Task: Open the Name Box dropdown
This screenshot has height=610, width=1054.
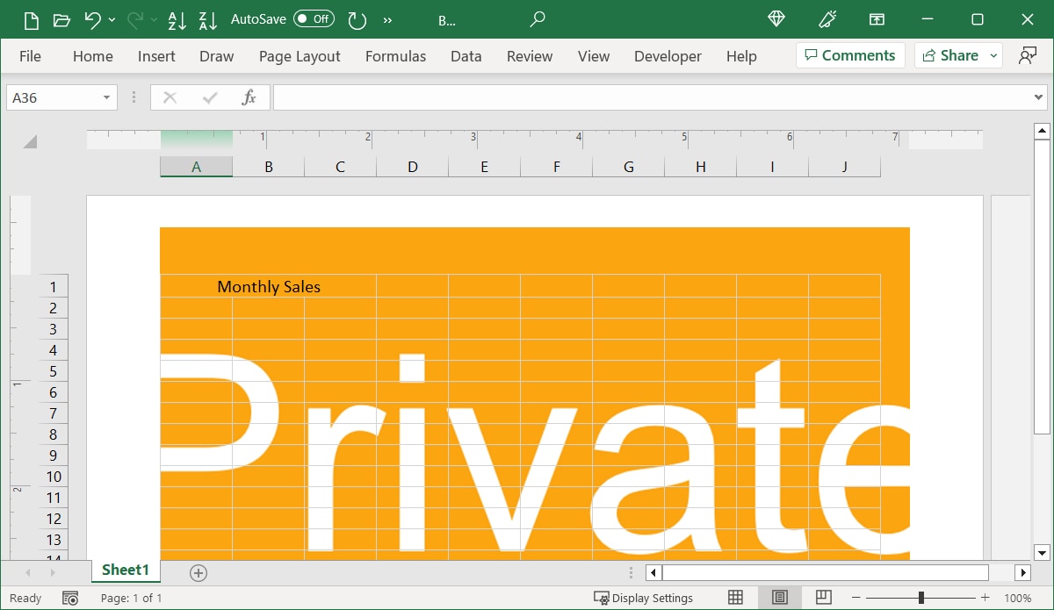Action: tap(108, 97)
